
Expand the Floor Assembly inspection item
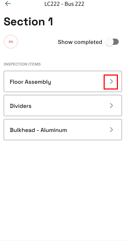[63, 81]
